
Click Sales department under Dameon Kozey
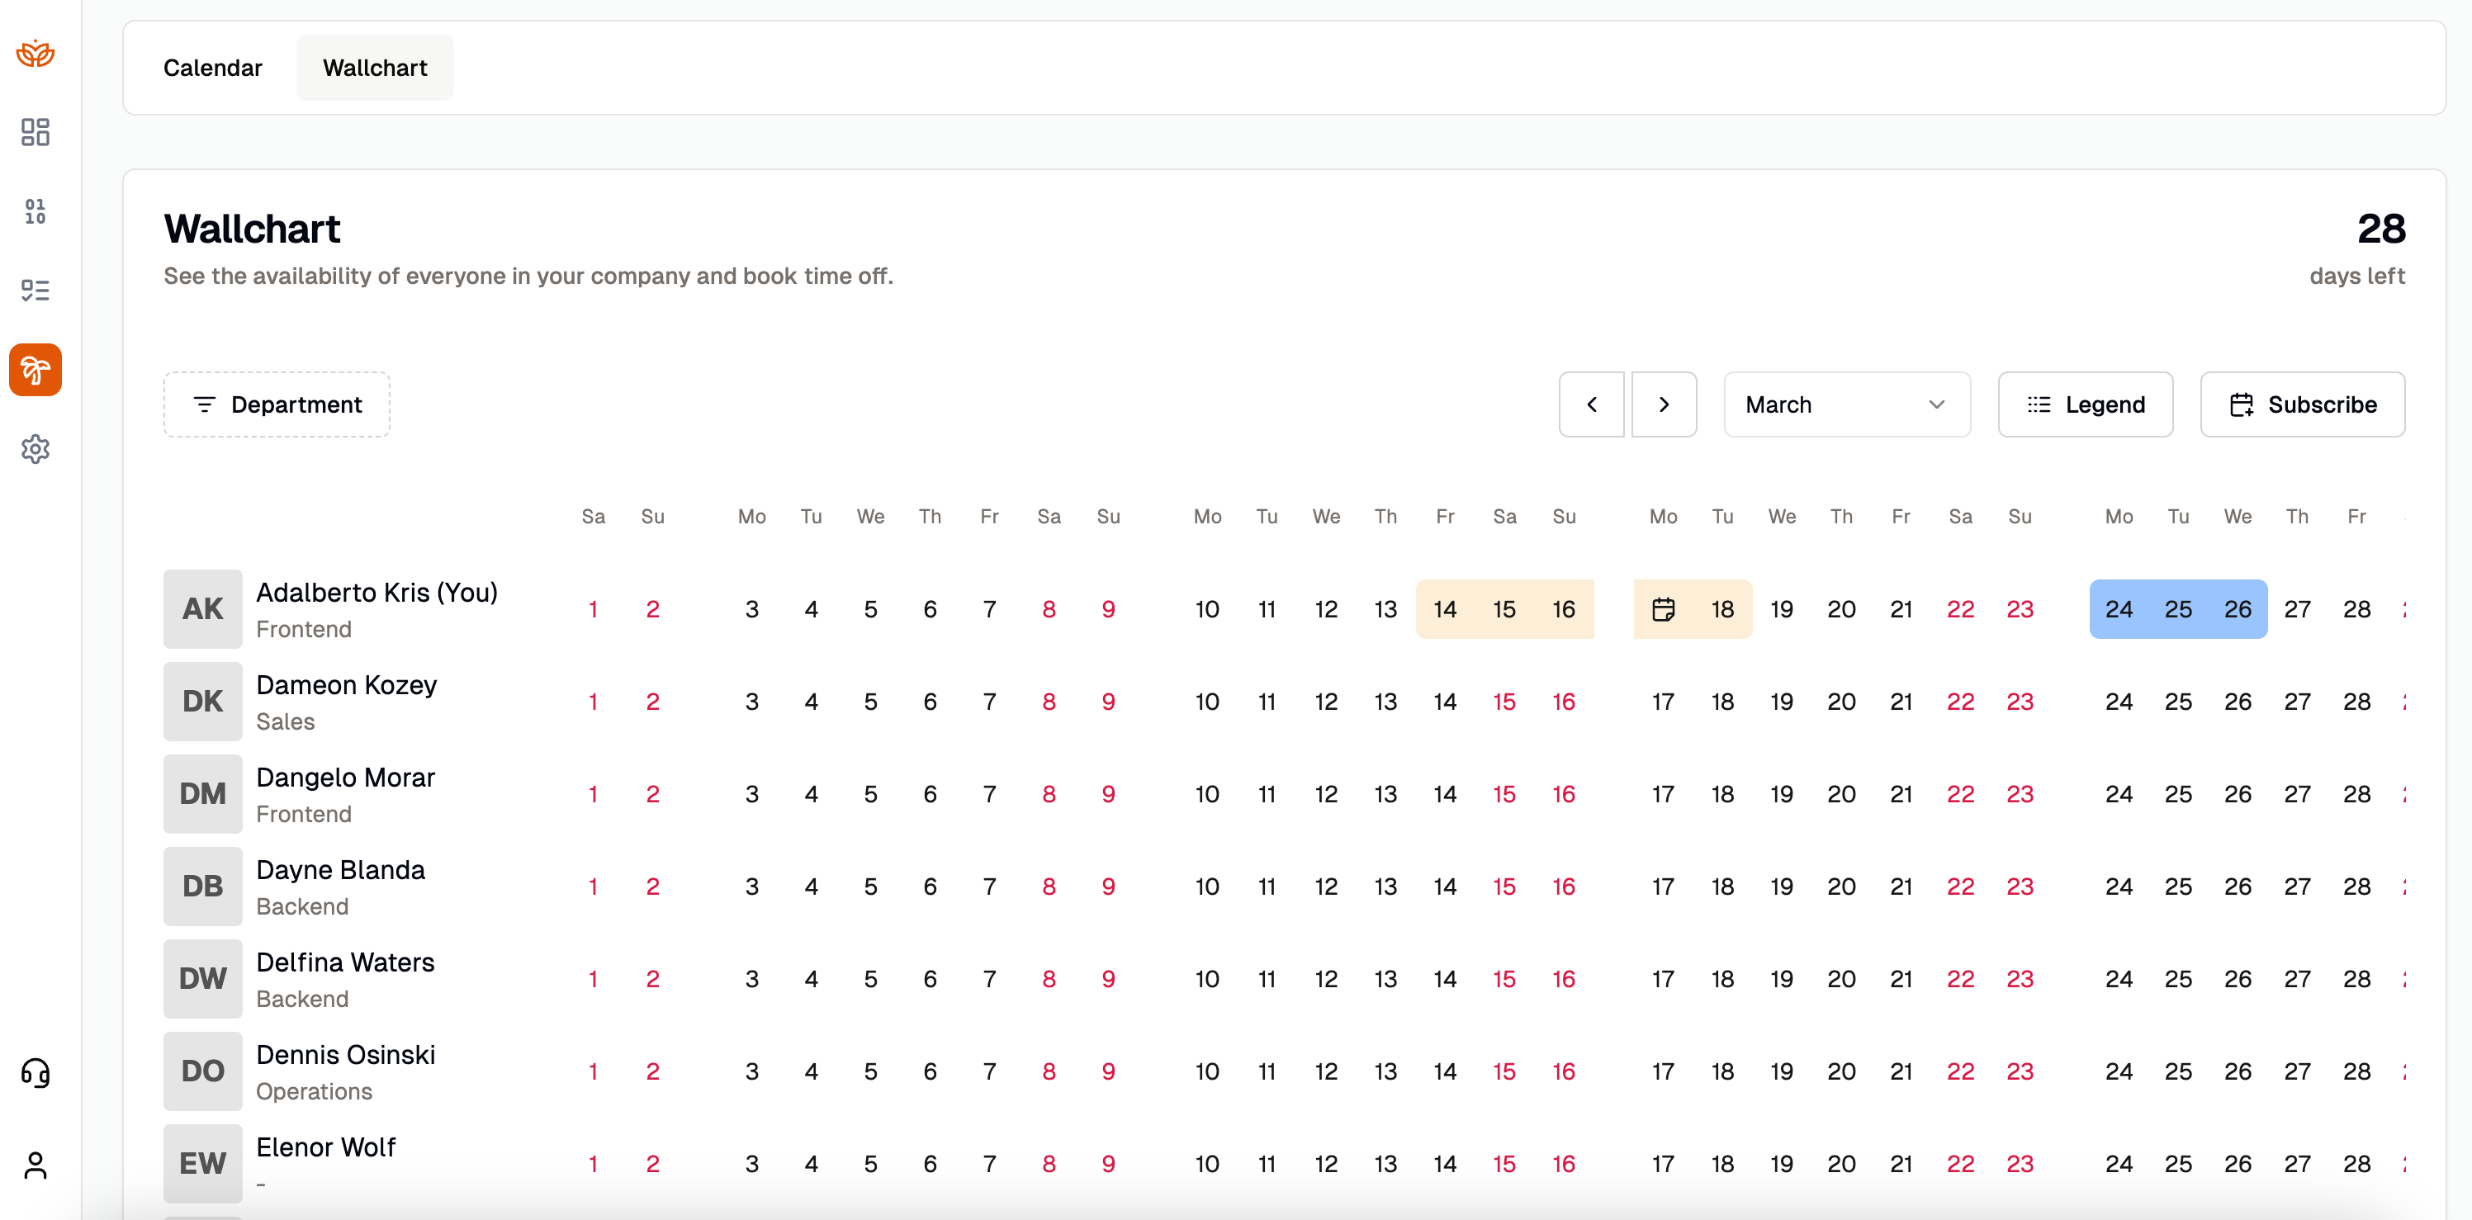285,721
